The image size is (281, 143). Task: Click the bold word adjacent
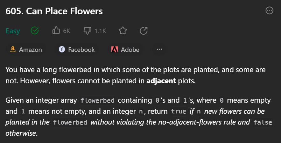coord(161,81)
